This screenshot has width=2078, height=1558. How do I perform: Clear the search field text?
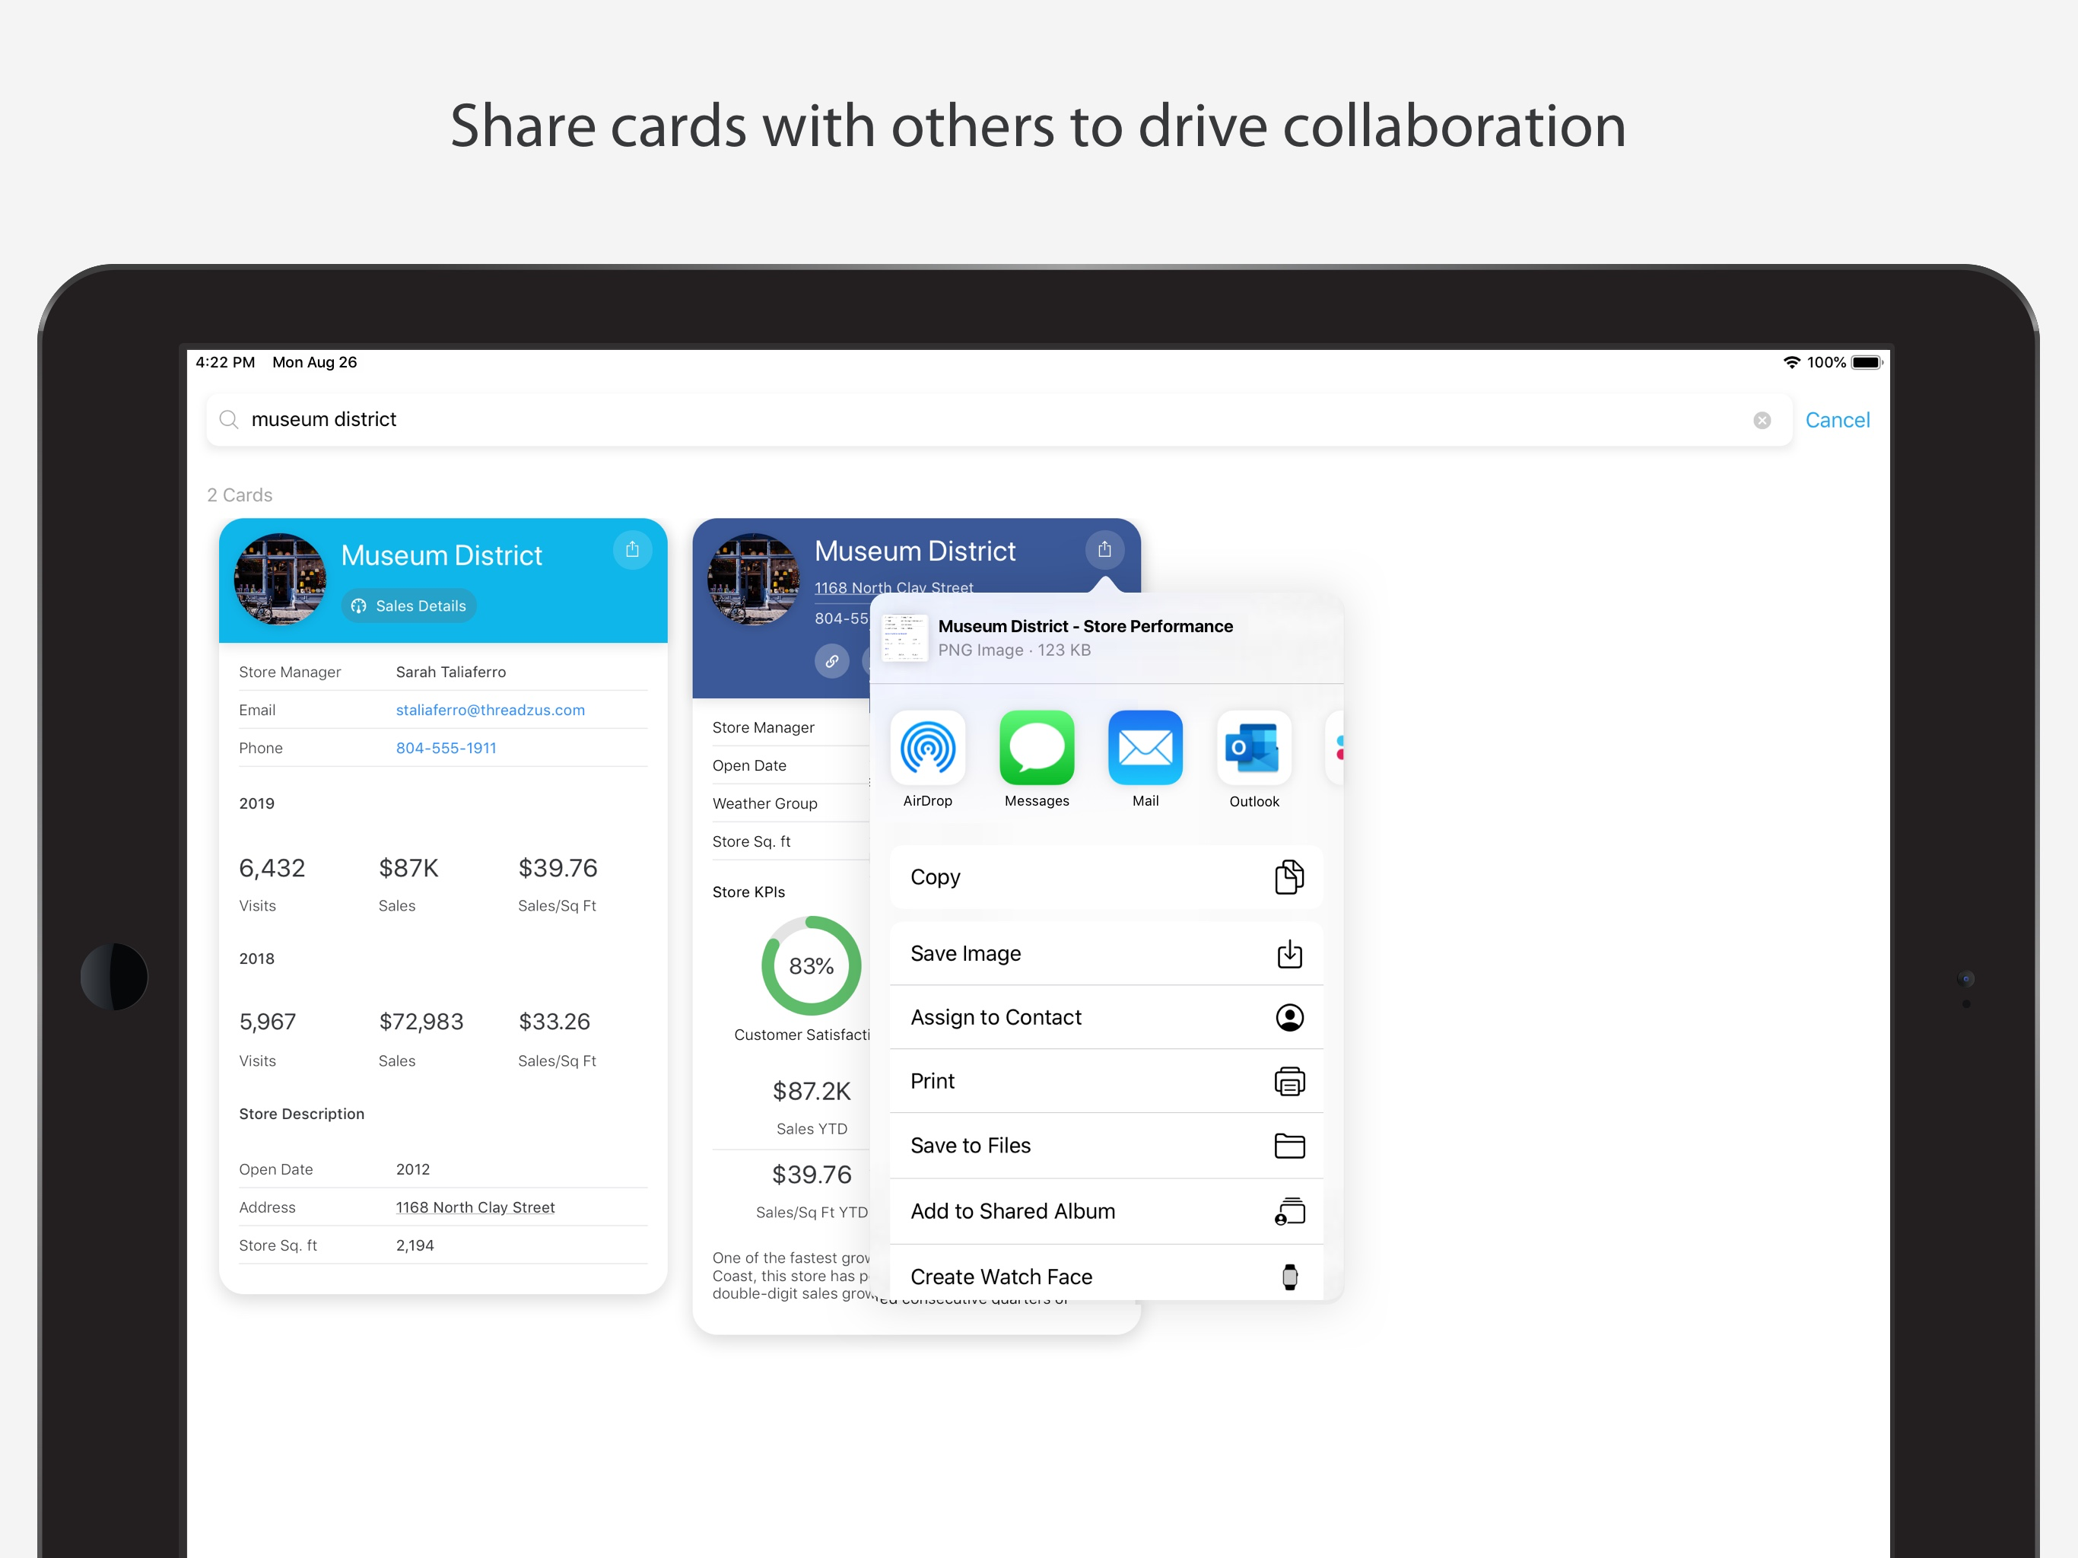1762,420
